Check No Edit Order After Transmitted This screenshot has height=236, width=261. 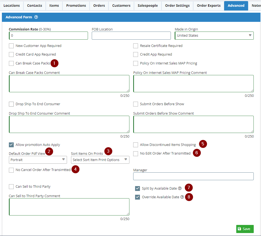136,153
